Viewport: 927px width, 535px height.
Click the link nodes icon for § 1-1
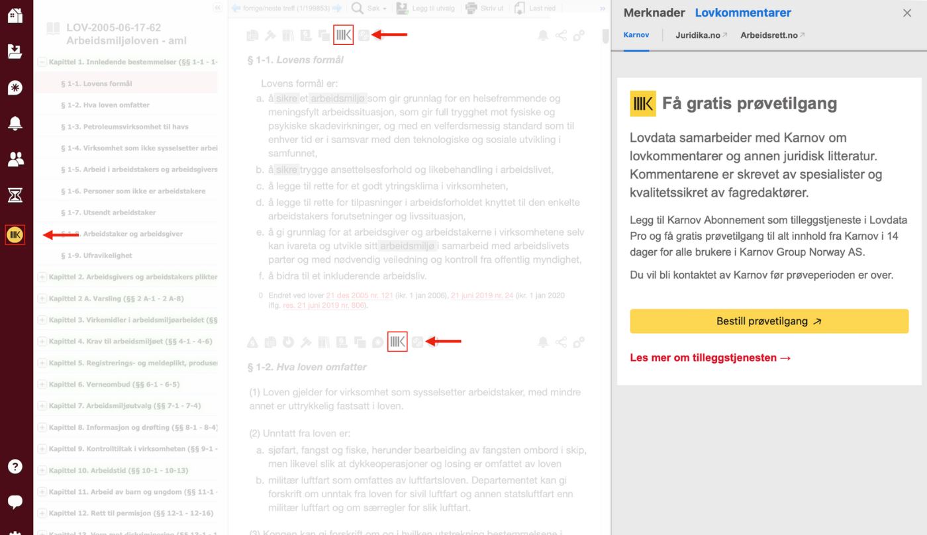[x=579, y=36]
